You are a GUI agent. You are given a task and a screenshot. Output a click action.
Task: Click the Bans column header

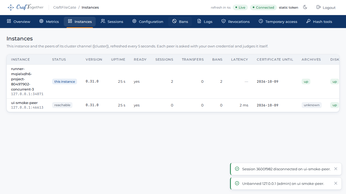point(217,60)
